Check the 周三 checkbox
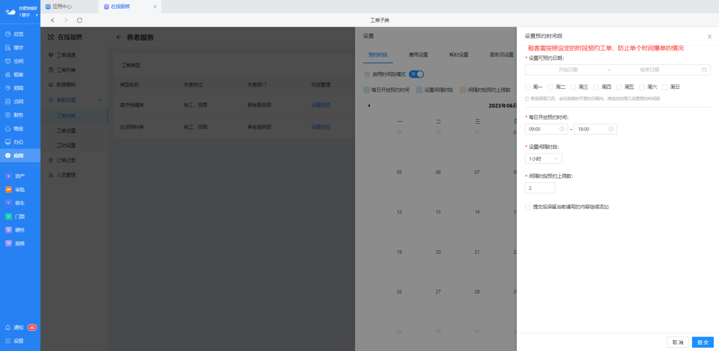 pos(574,87)
